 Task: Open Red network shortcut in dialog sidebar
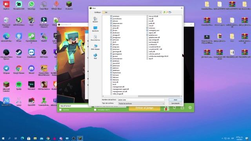click(95, 56)
